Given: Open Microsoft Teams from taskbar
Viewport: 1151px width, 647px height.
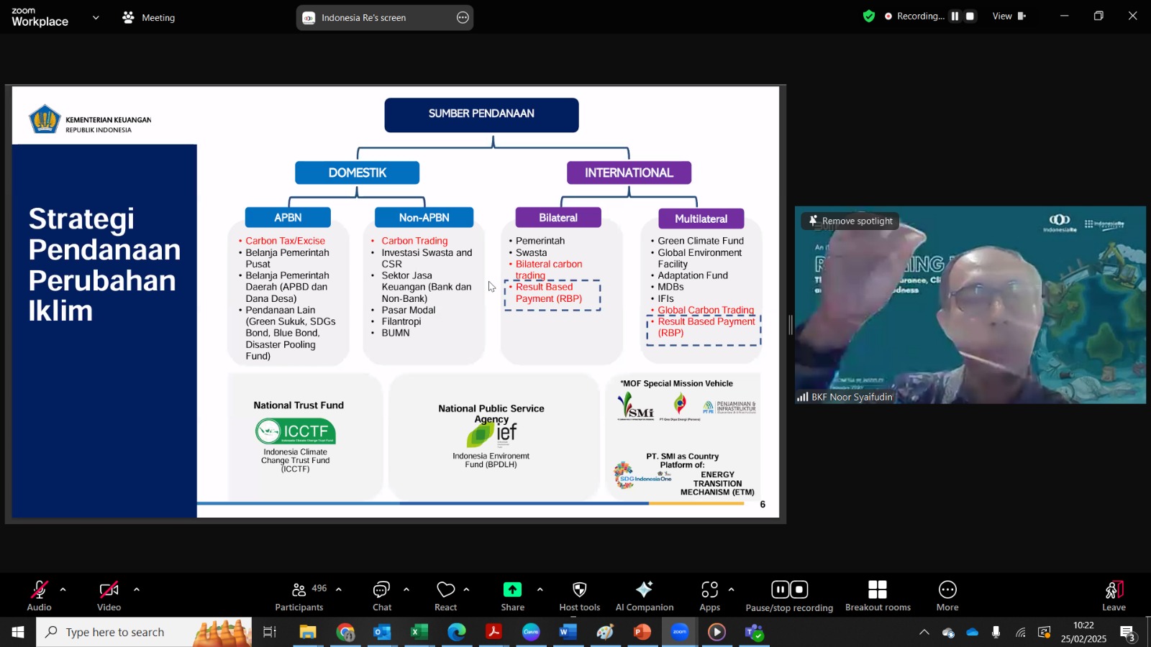Looking at the screenshot, I should [754, 632].
